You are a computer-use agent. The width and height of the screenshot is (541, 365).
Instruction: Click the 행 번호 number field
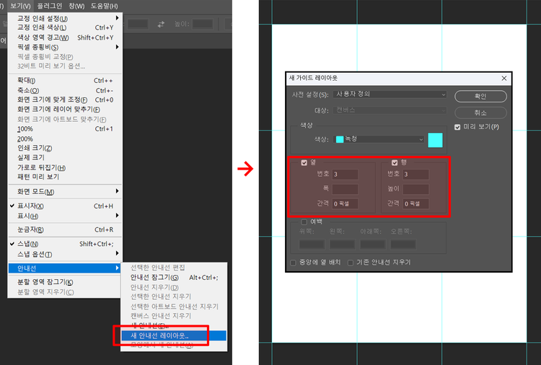coord(415,175)
